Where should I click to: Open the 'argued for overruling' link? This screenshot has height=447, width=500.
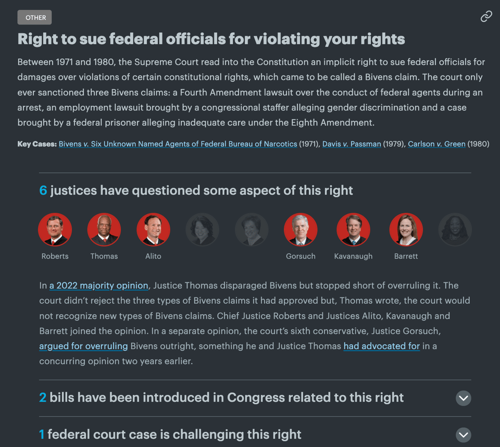pyautogui.click(x=83, y=346)
